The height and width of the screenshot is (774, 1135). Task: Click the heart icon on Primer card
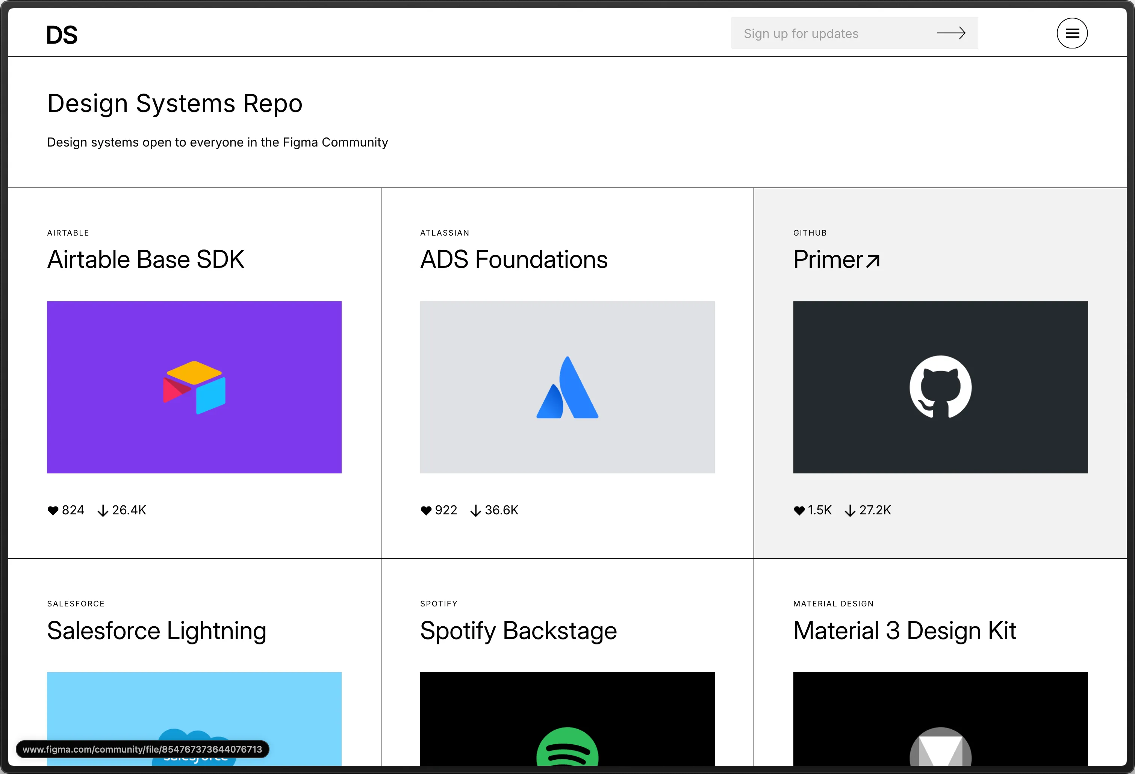coord(799,510)
